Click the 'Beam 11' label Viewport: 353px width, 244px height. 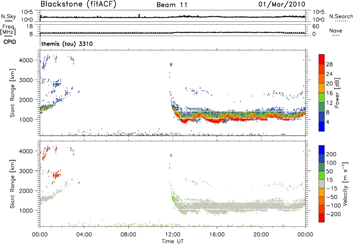(x=172, y=5)
